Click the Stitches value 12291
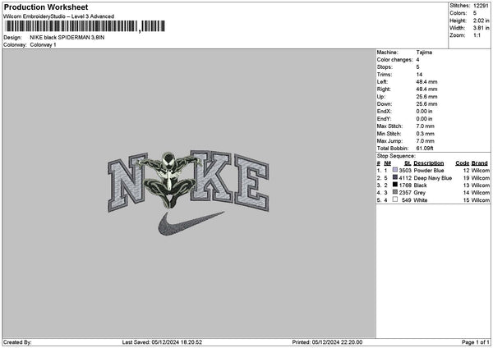493x348 pixels. 481,6
